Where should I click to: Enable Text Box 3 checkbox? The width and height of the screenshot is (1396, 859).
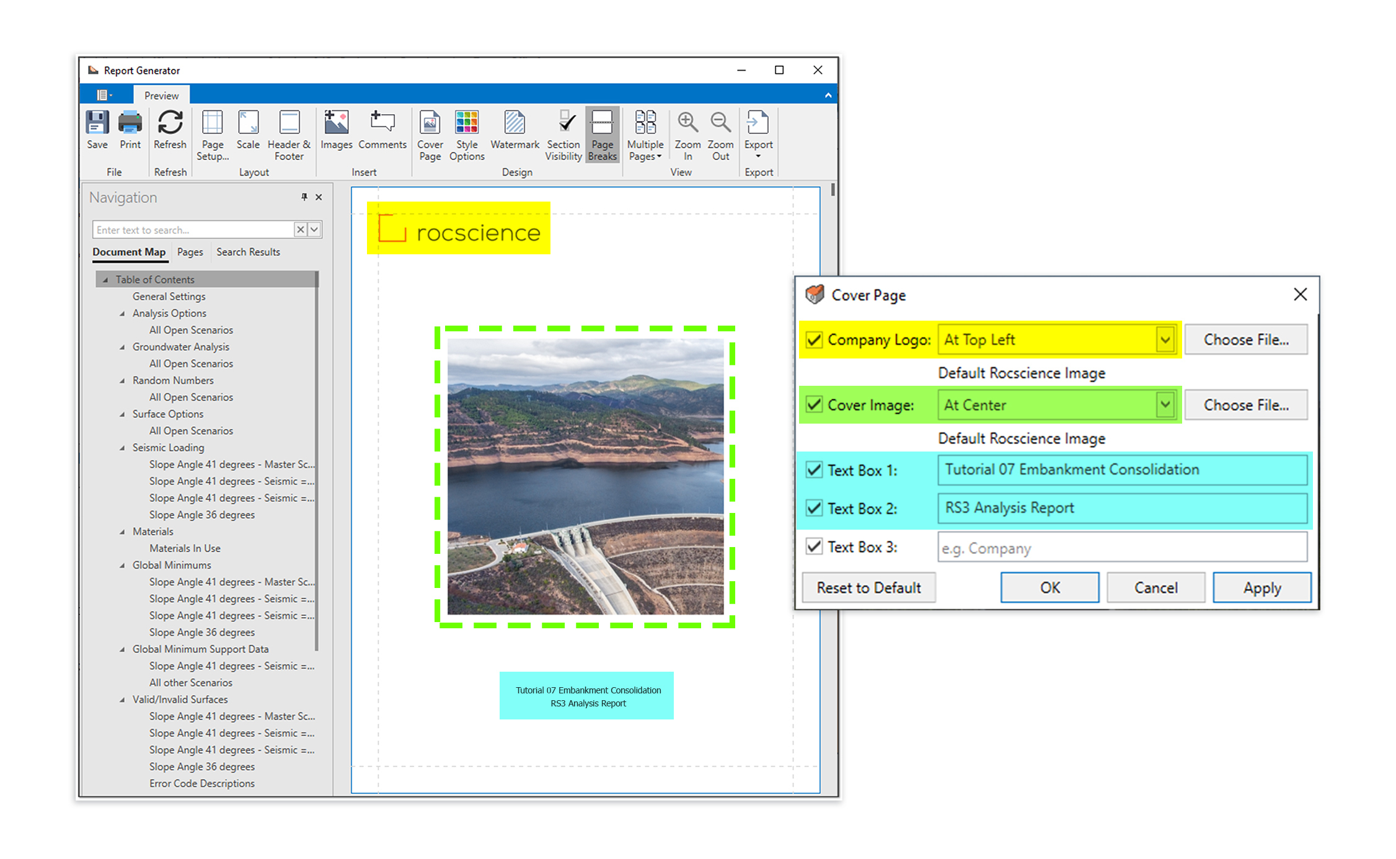(816, 548)
